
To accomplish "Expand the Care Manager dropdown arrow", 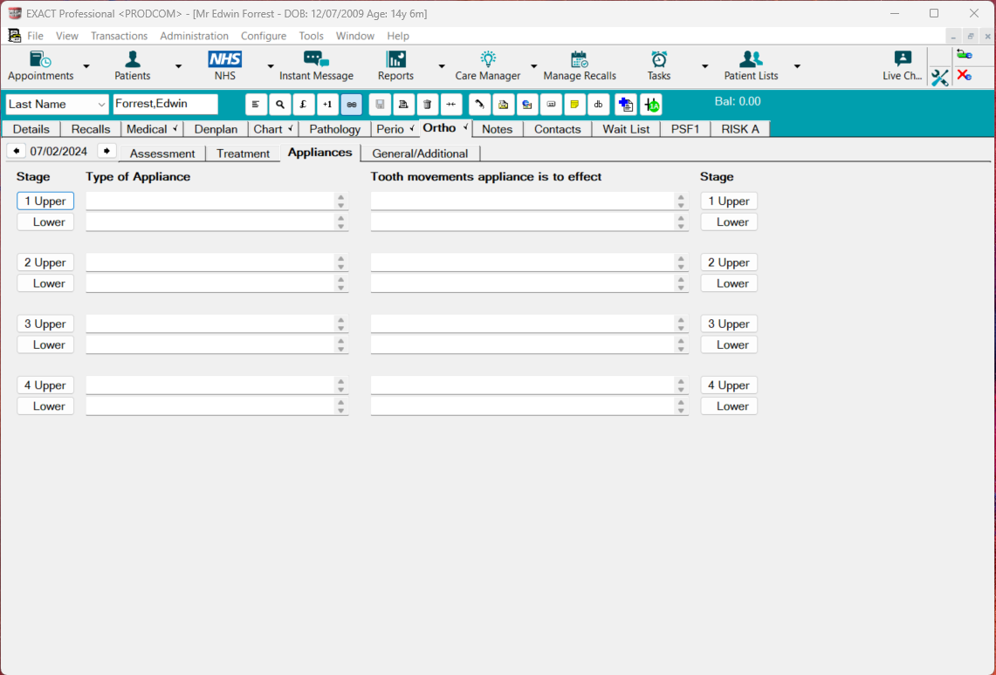I will 533,65.
